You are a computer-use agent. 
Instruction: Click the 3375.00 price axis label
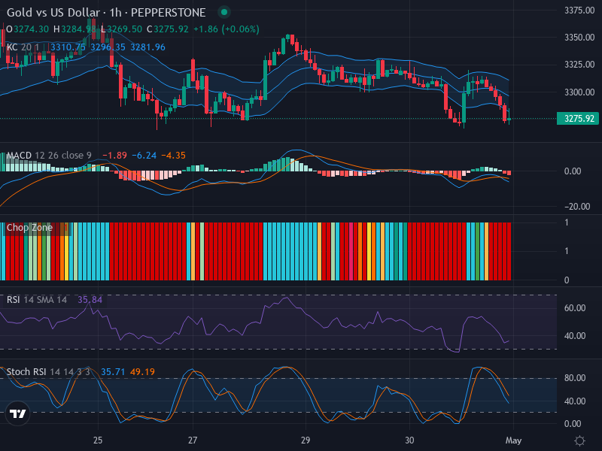click(579, 11)
